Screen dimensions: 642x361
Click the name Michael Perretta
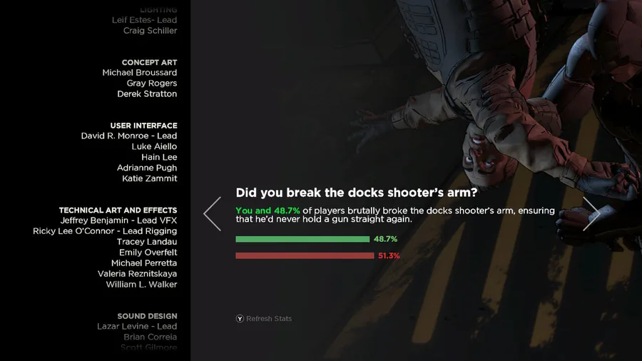(144, 263)
